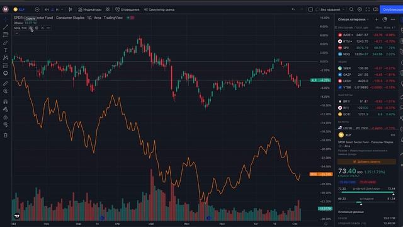The image size is (403, 227).
Task: Open settings for the NDQ, TVC series
Action: pyautogui.click(x=37, y=28)
